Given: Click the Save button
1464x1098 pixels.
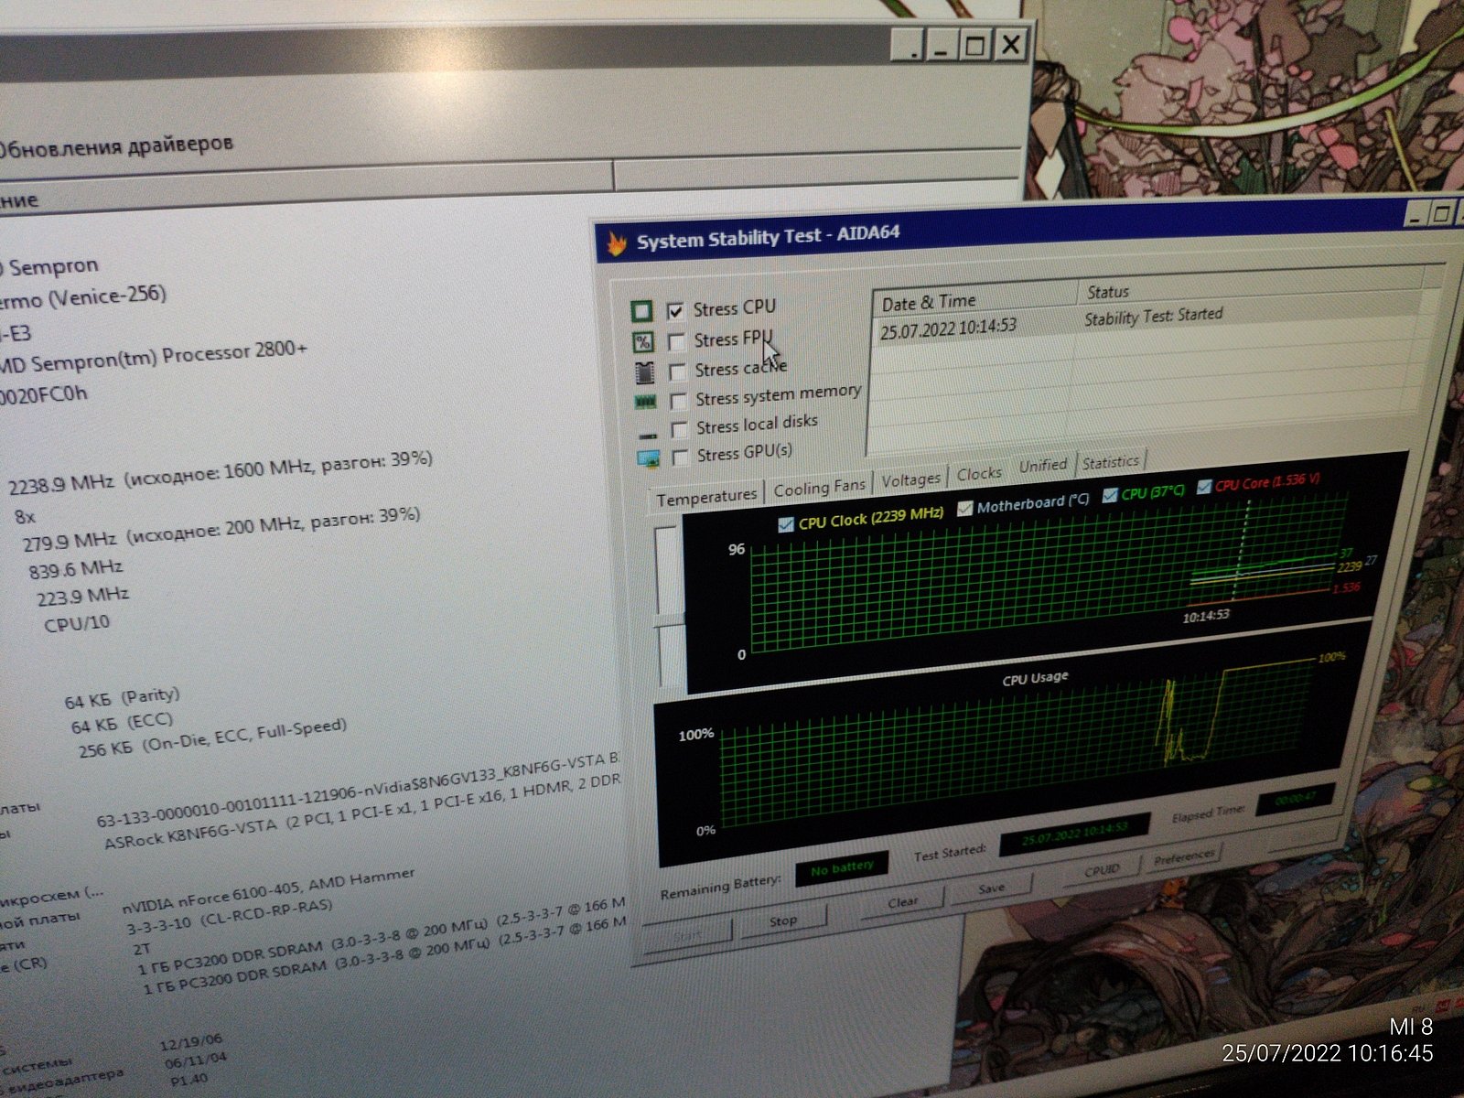Looking at the screenshot, I should [x=992, y=888].
